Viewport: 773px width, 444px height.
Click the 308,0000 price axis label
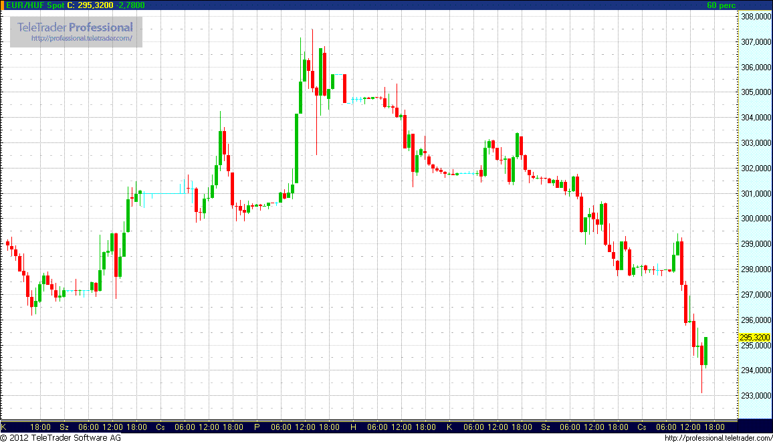[x=756, y=16]
